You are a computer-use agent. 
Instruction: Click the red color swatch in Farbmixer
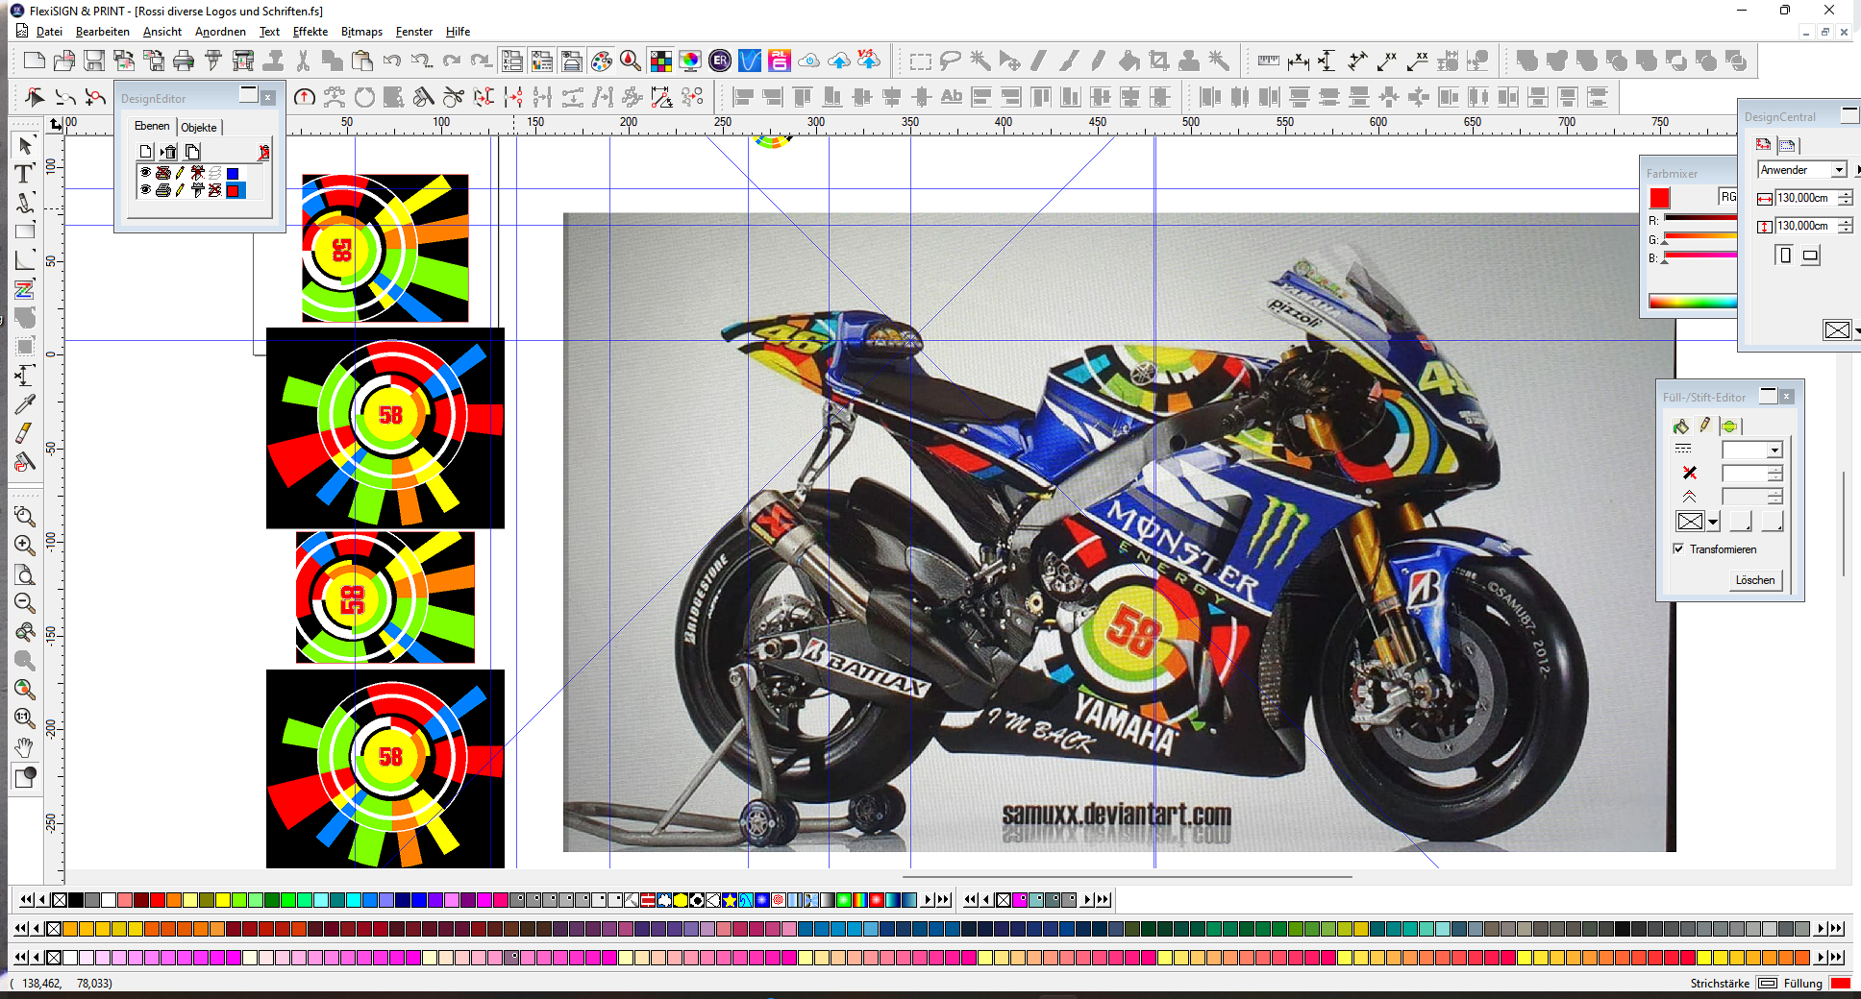pyautogui.click(x=1659, y=198)
